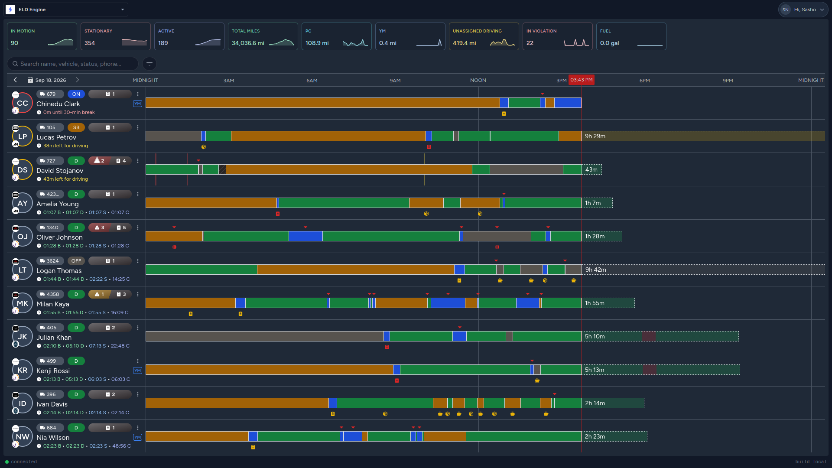Click vehicle 4358 badge
Screen dimensions: 832x468
[x=50, y=294]
